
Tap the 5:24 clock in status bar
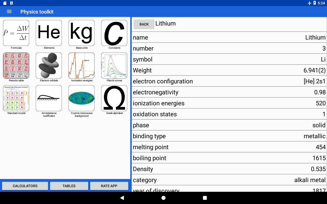[x=321, y=3]
